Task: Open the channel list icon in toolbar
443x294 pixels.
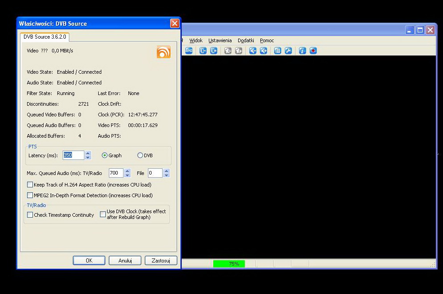Action: pos(278,51)
